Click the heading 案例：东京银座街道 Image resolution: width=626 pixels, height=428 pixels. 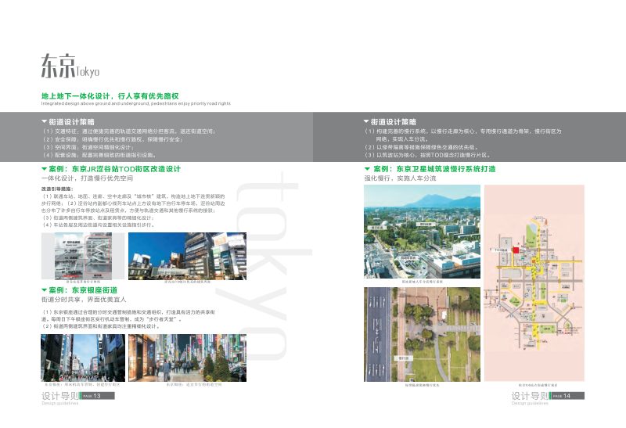pyautogui.click(x=83, y=290)
